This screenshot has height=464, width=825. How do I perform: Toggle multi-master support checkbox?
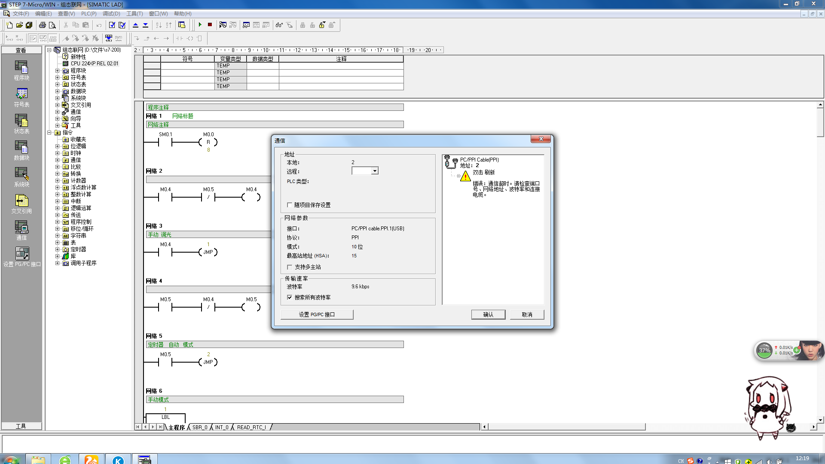tap(290, 267)
